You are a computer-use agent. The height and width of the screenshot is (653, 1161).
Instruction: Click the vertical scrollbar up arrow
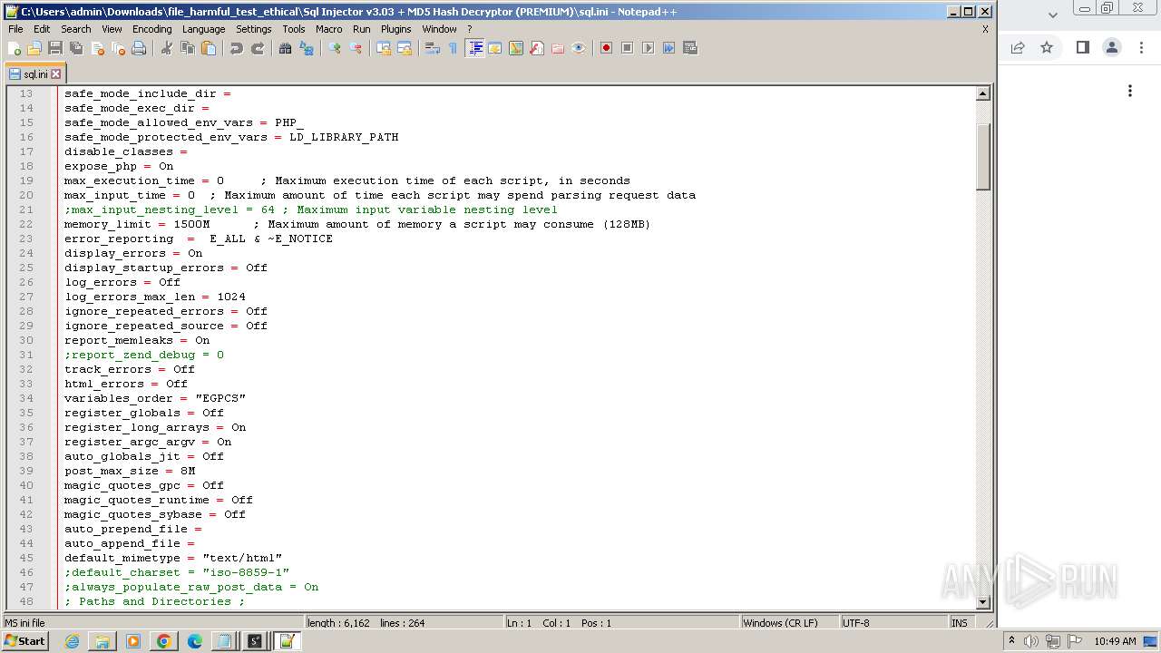pos(982,93)
